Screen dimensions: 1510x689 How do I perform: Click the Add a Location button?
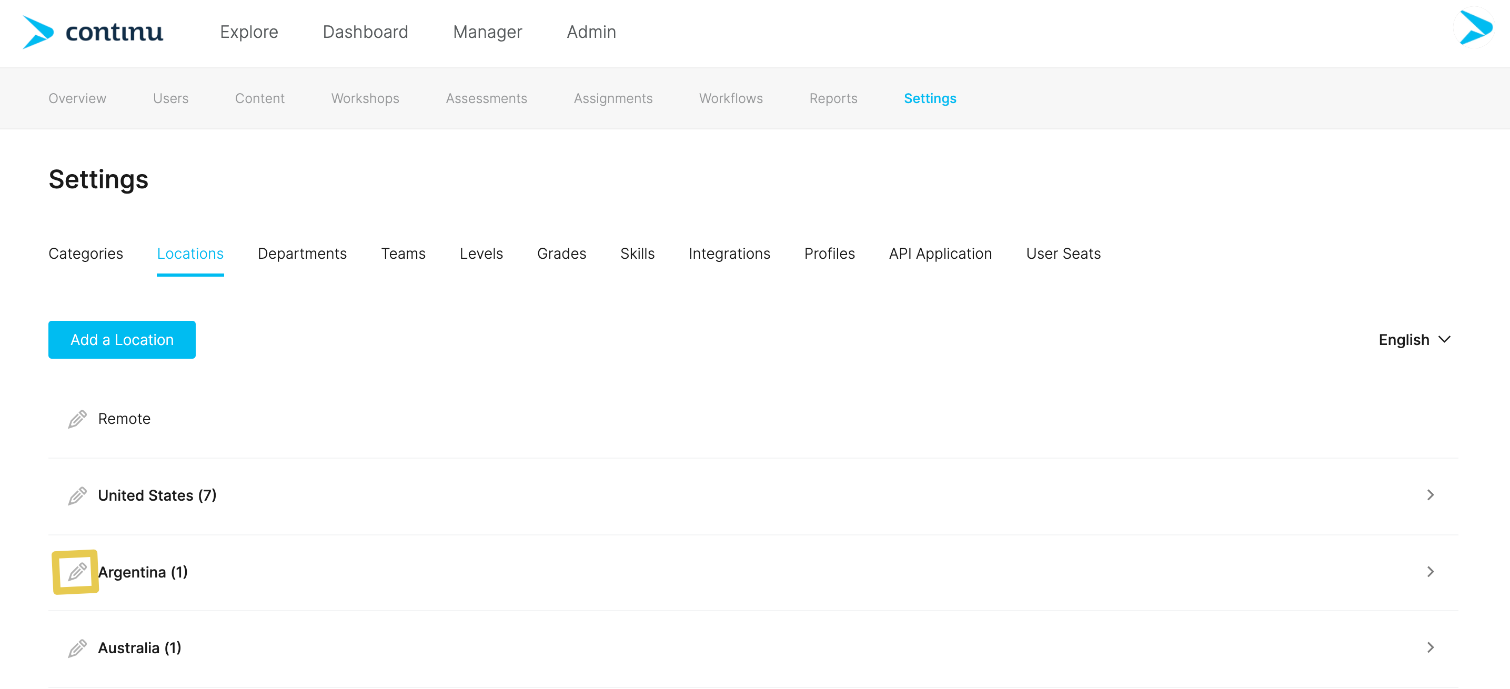tap(122, 340)
